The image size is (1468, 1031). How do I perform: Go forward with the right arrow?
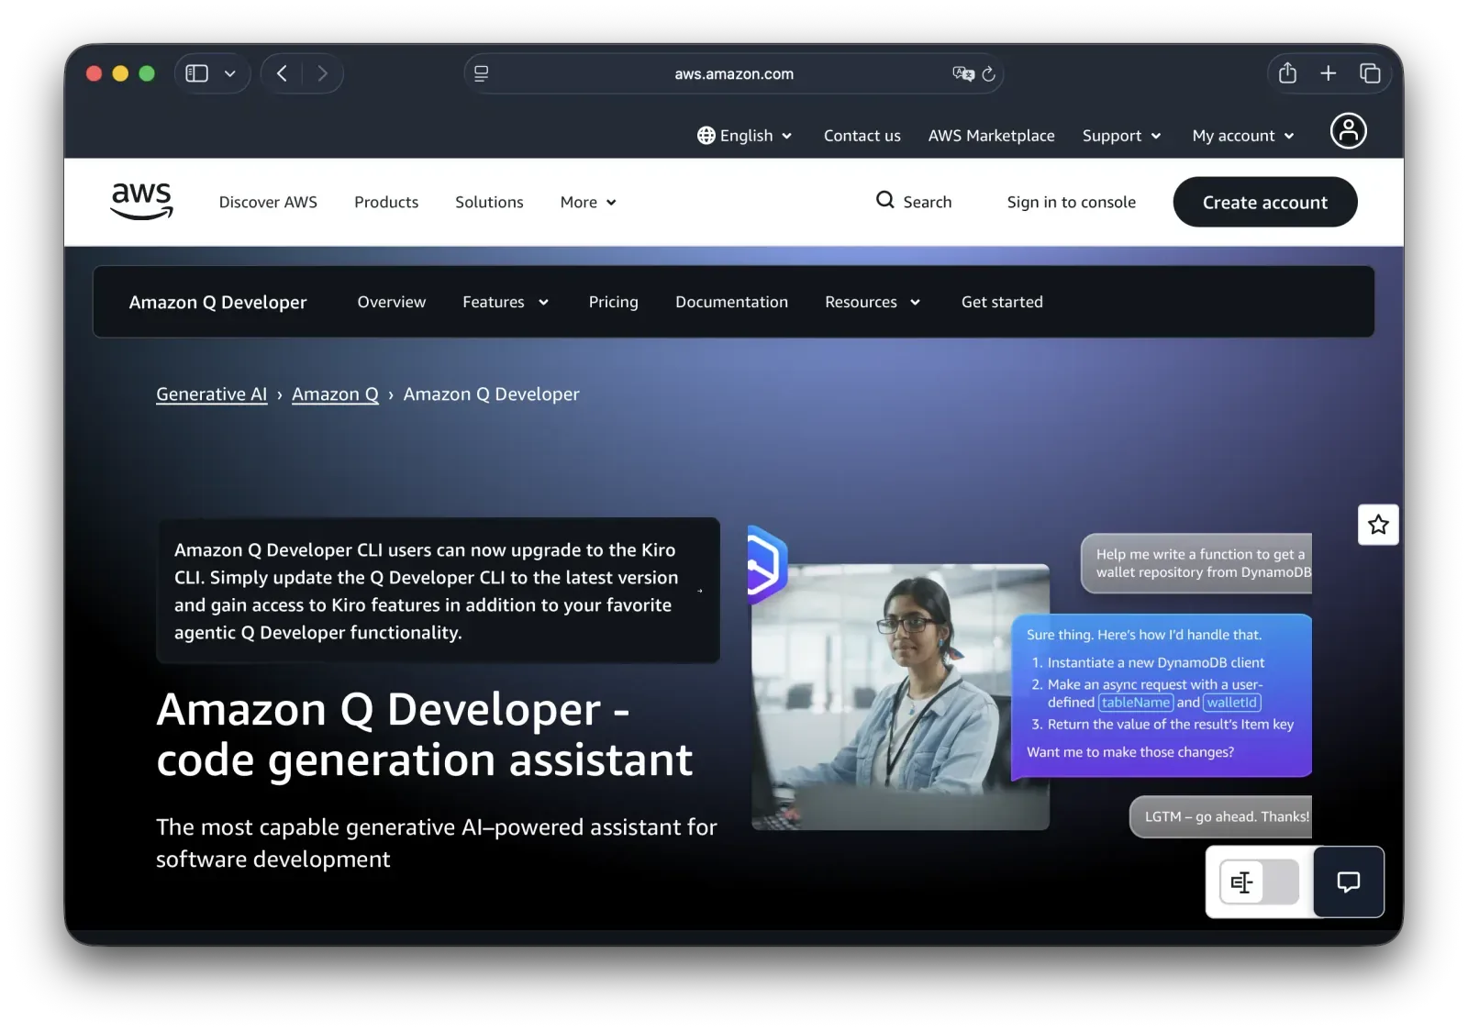tap(322, 73)
